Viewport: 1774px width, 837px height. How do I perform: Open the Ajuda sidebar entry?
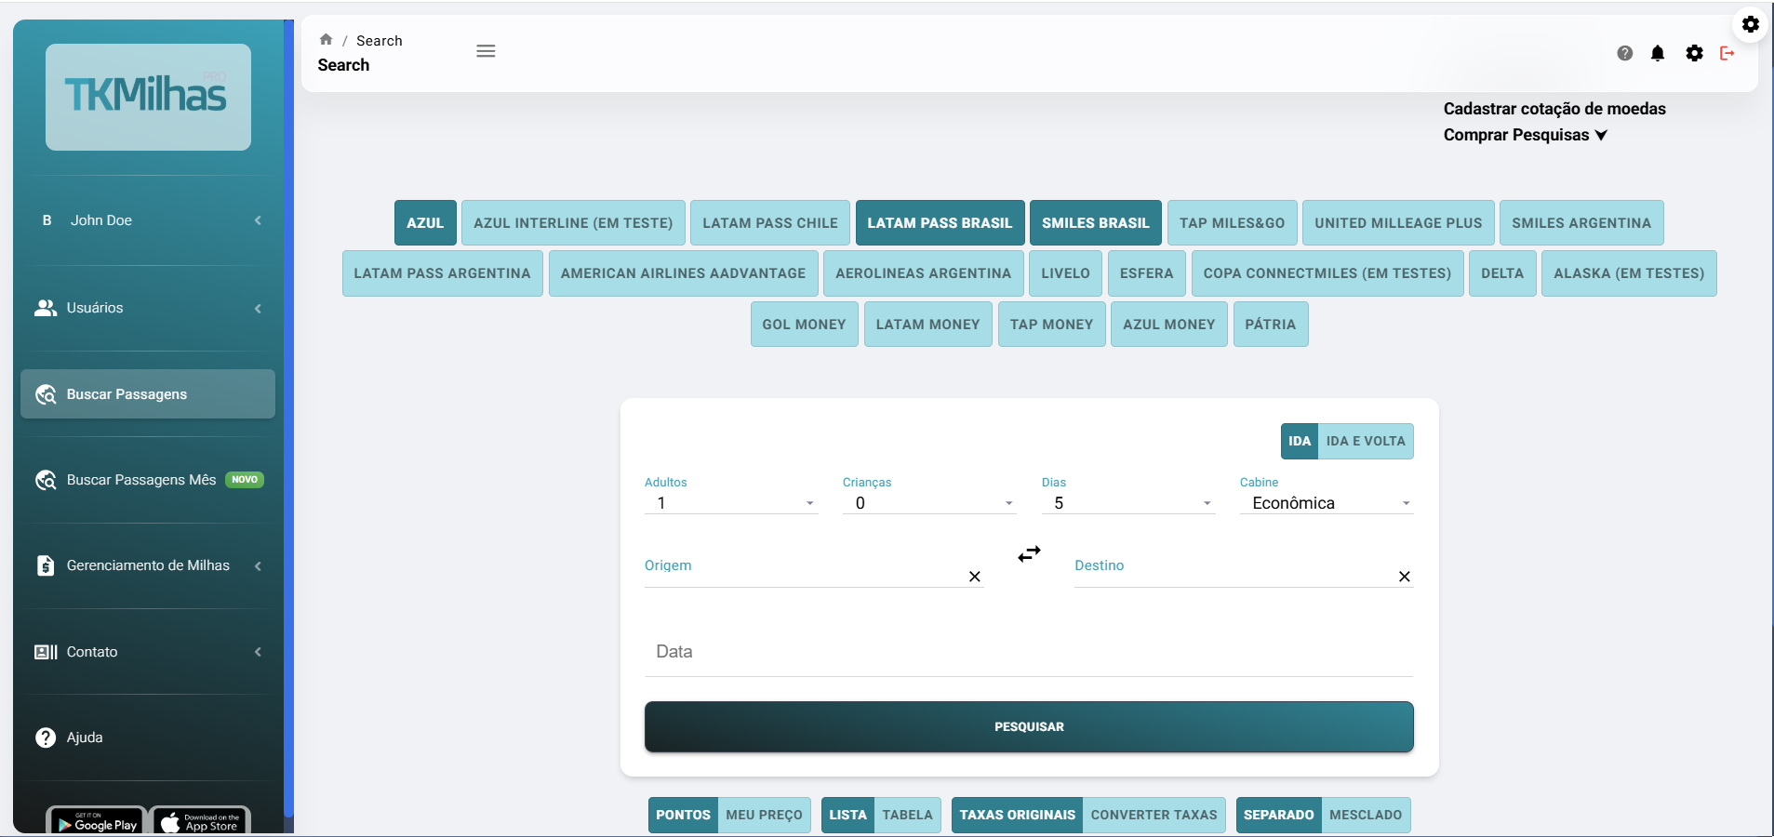coord(148,737)
